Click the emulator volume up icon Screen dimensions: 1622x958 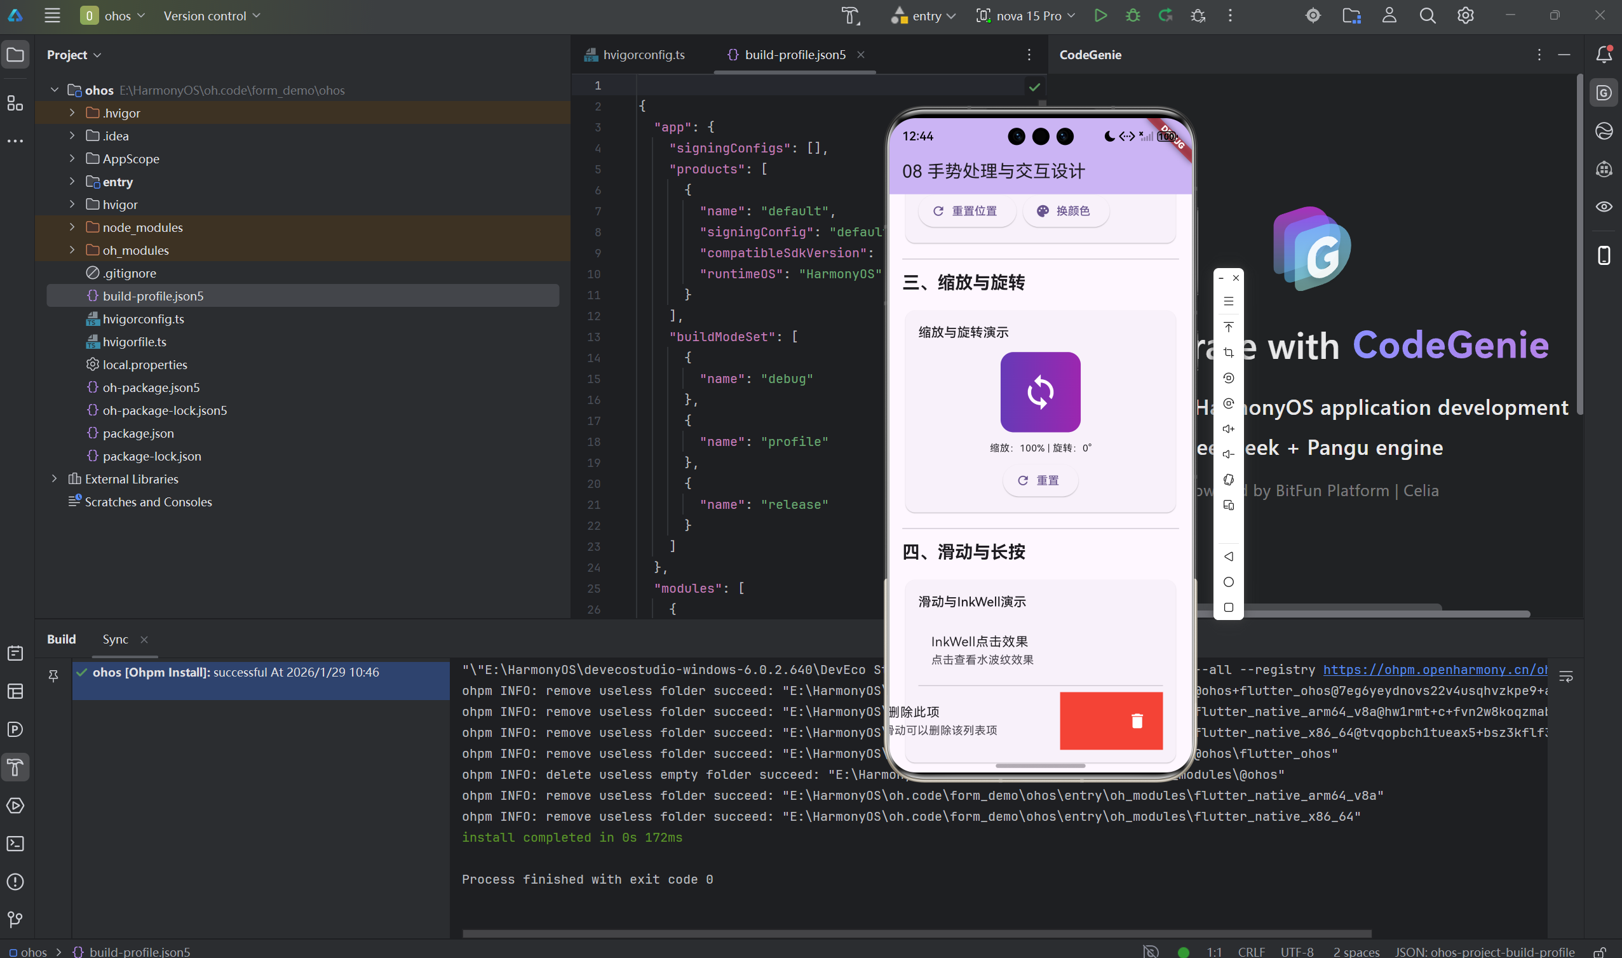(1228, 429)
